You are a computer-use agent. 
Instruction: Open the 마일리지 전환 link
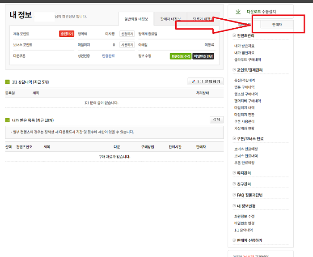(x=244, y=115)
